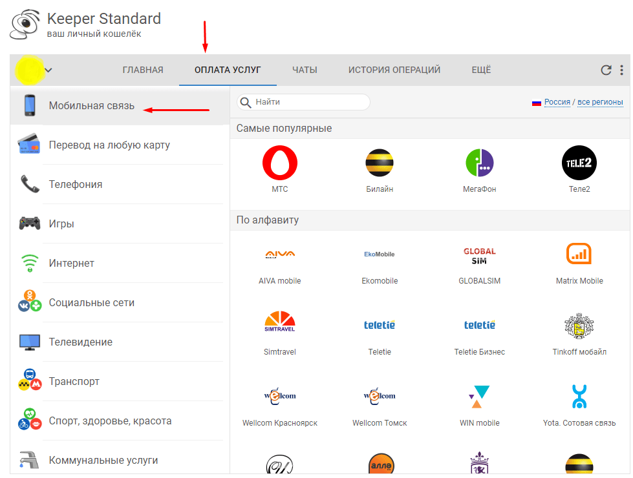Select the Игры category label

[61, 224]
